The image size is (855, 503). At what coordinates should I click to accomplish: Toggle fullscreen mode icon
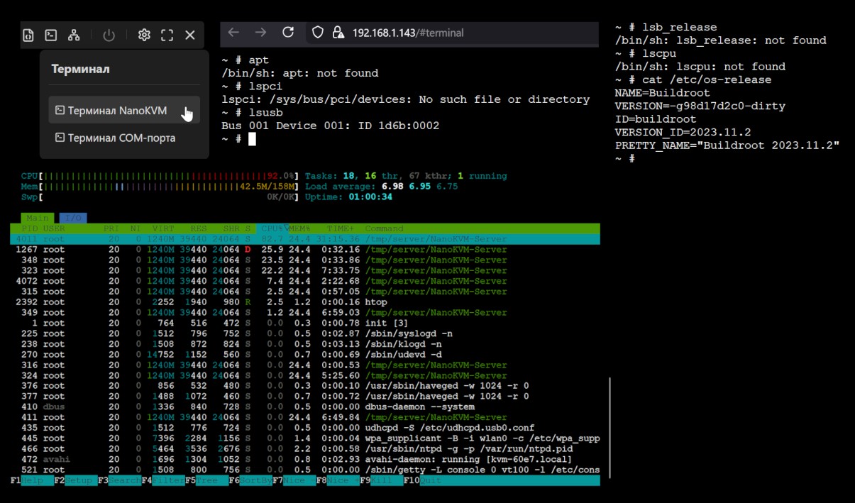pos(167,35)
